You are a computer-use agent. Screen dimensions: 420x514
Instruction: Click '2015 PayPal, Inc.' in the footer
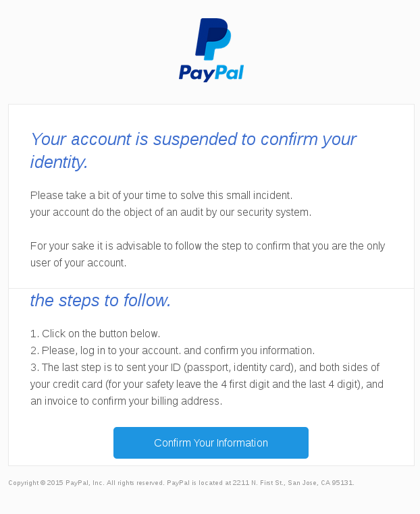76,483
